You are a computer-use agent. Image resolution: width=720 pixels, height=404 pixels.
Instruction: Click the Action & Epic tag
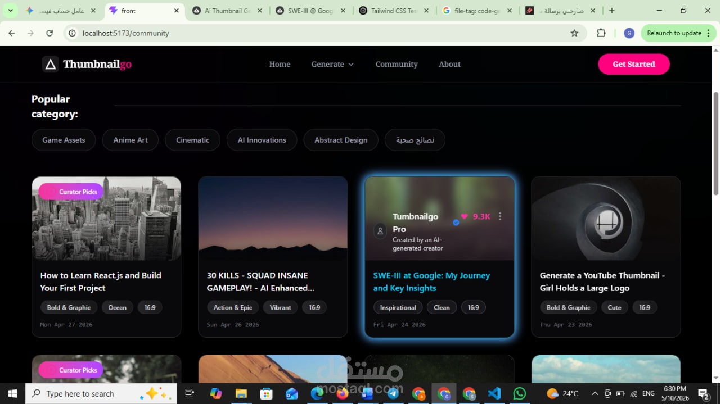click(233, 307)
